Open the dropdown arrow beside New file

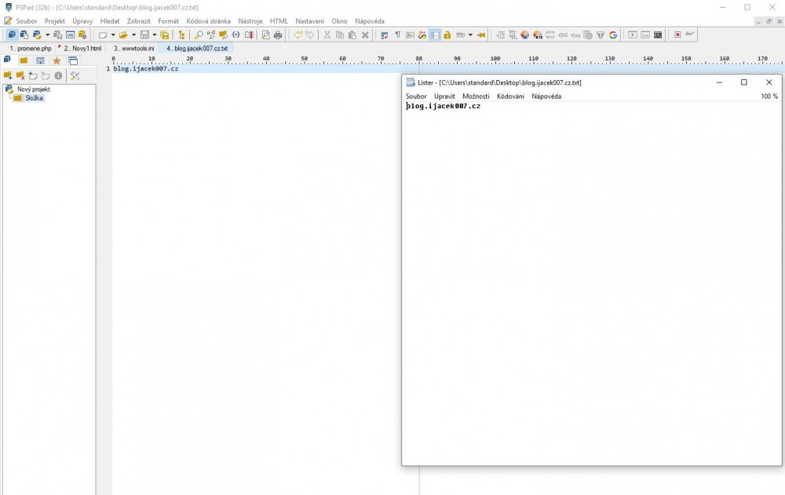point(112,35)
